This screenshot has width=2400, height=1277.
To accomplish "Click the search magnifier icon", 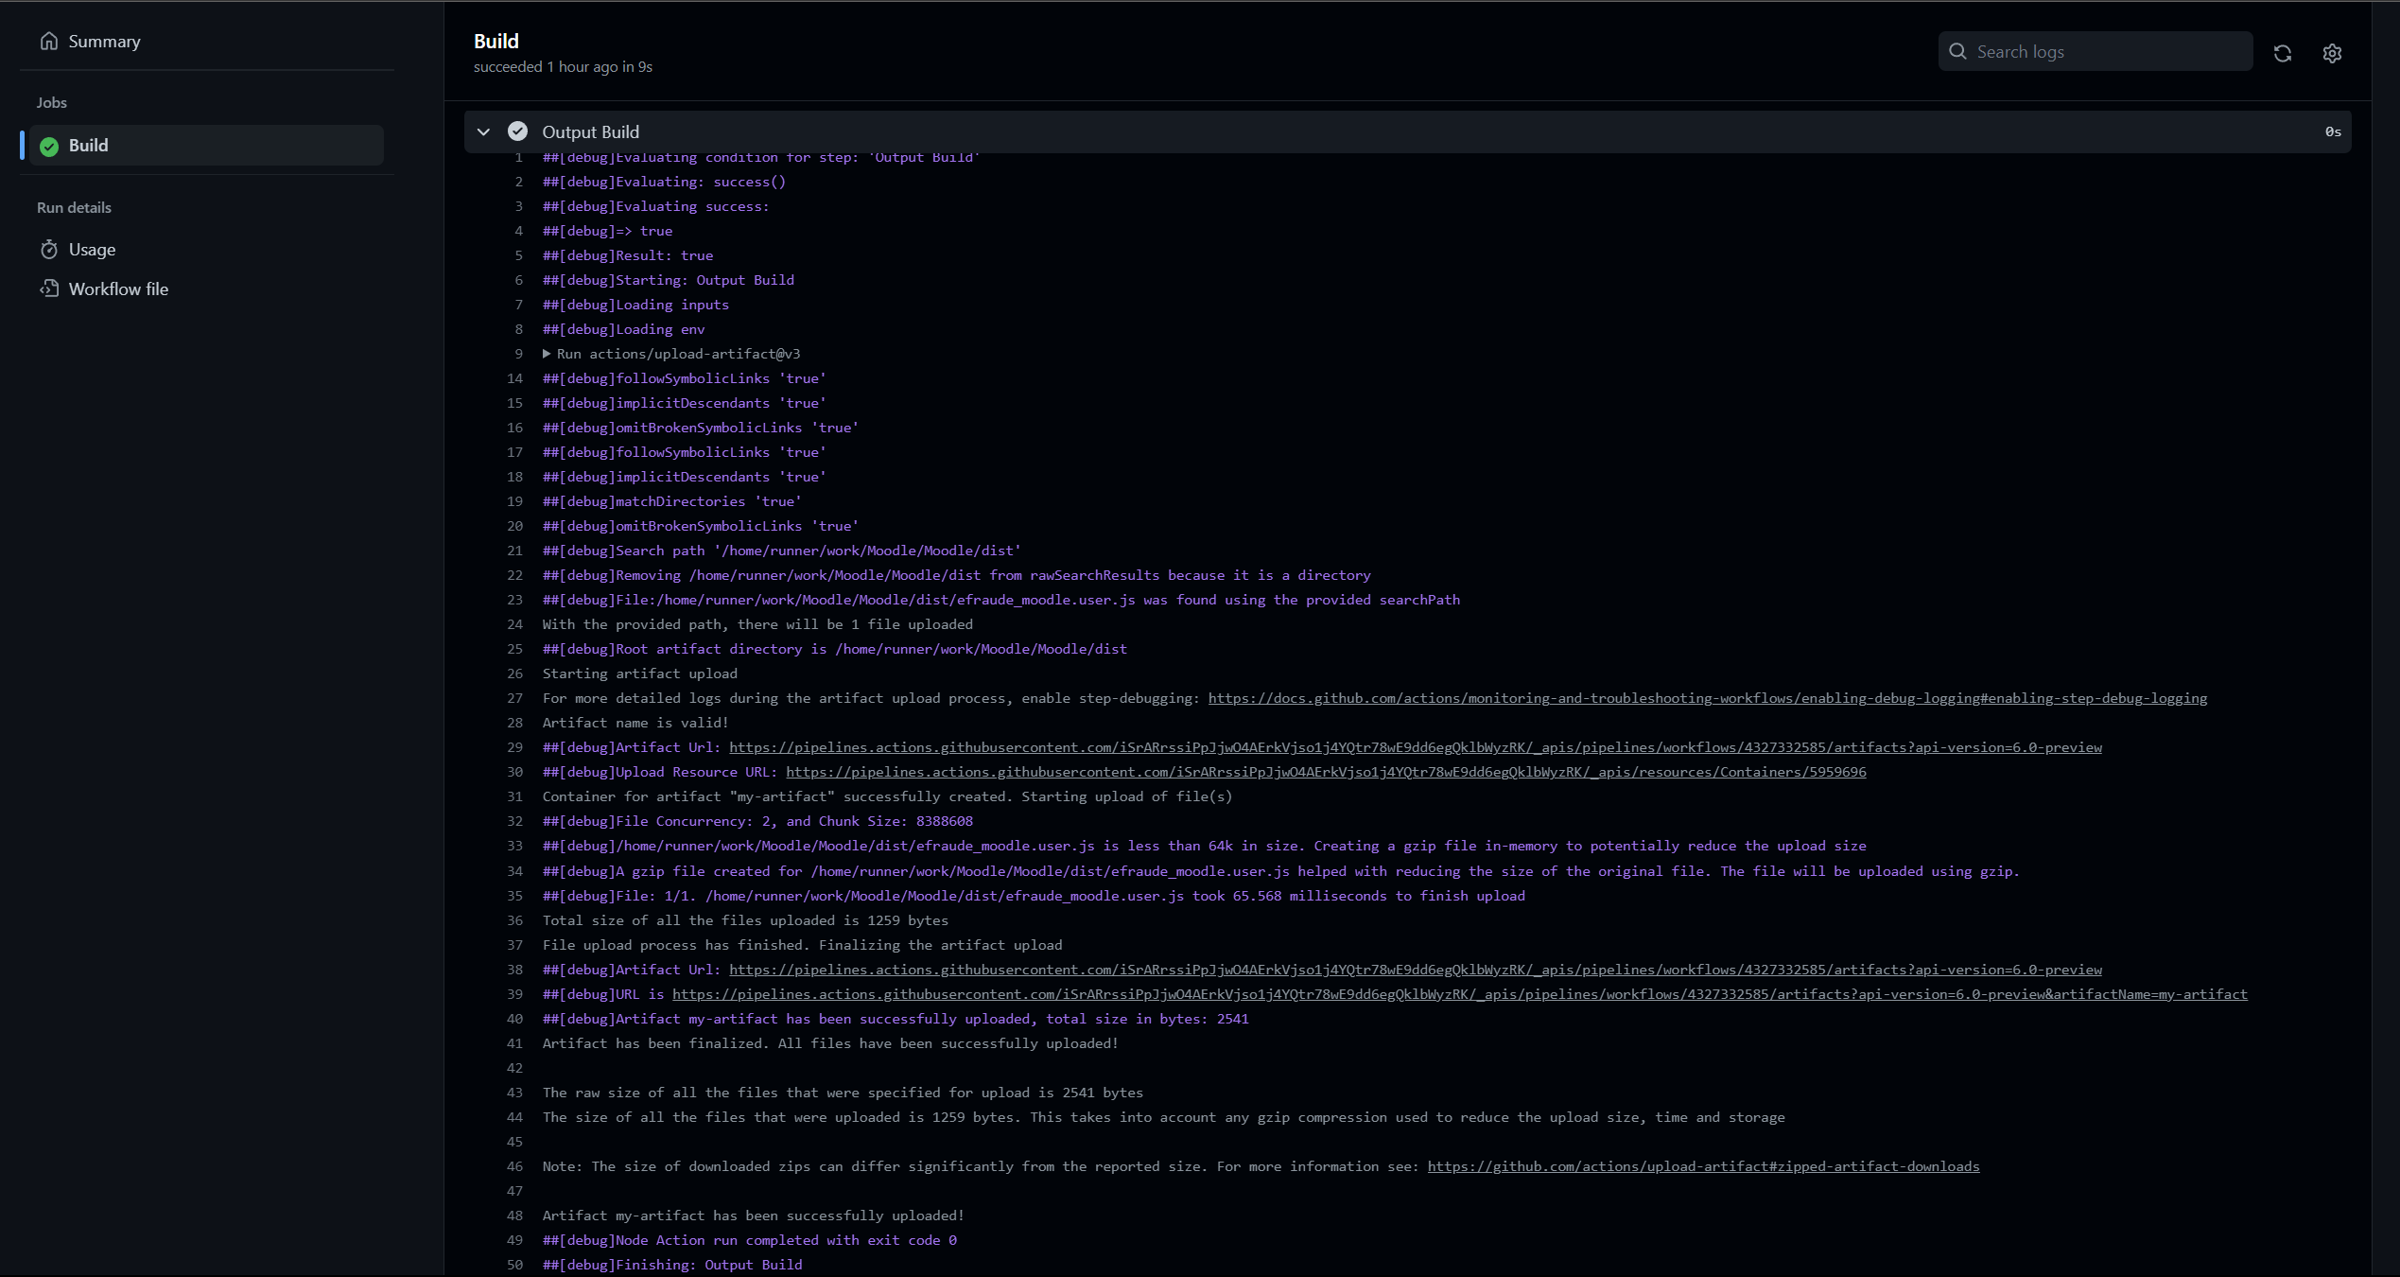I will coord(1957,51).
